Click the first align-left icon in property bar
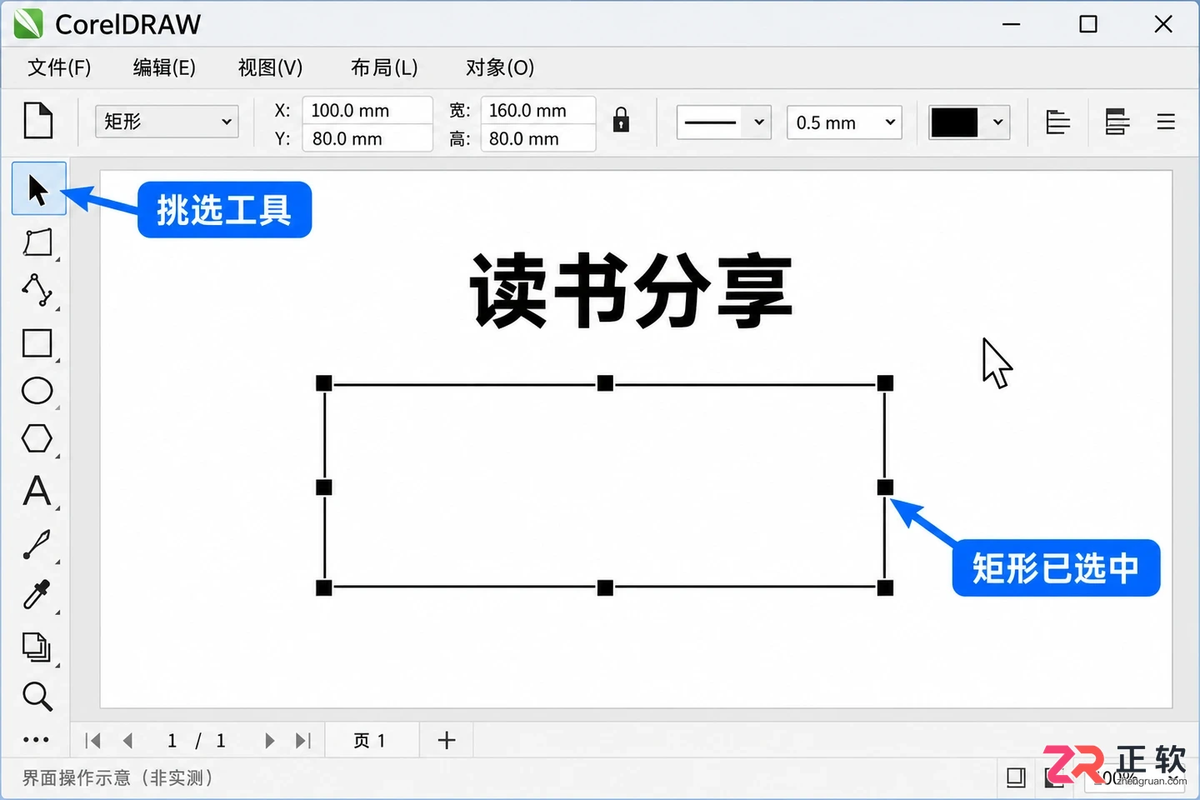 [1057, 122]
